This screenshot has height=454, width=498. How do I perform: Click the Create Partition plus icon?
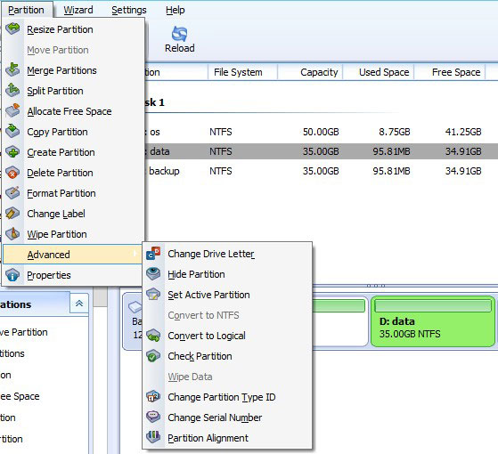coord(12,152)
